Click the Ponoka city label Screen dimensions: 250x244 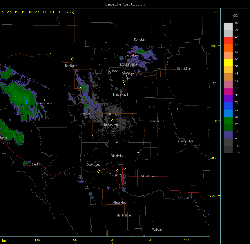tap(139, 39)
